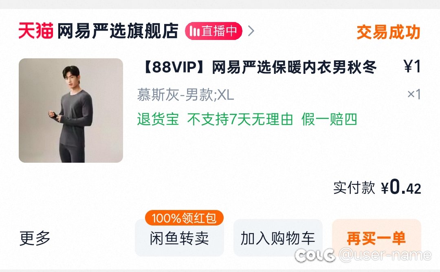Tap the 不支持7天无理由 tag
Image resolution: width=440 pixels, height=272 pixels.
240,119
